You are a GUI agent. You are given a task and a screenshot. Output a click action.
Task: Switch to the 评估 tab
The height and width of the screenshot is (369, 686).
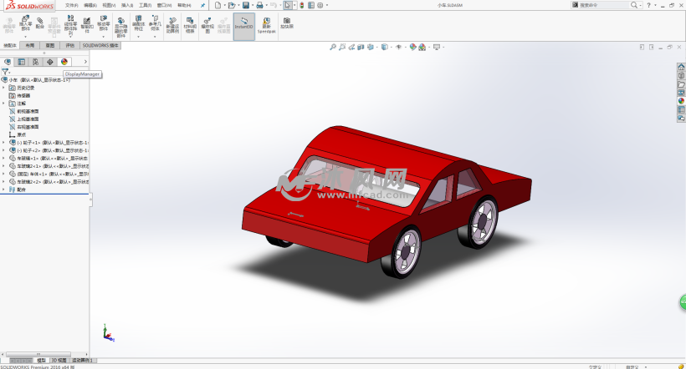pyautogui.click(x=70, y=45)
